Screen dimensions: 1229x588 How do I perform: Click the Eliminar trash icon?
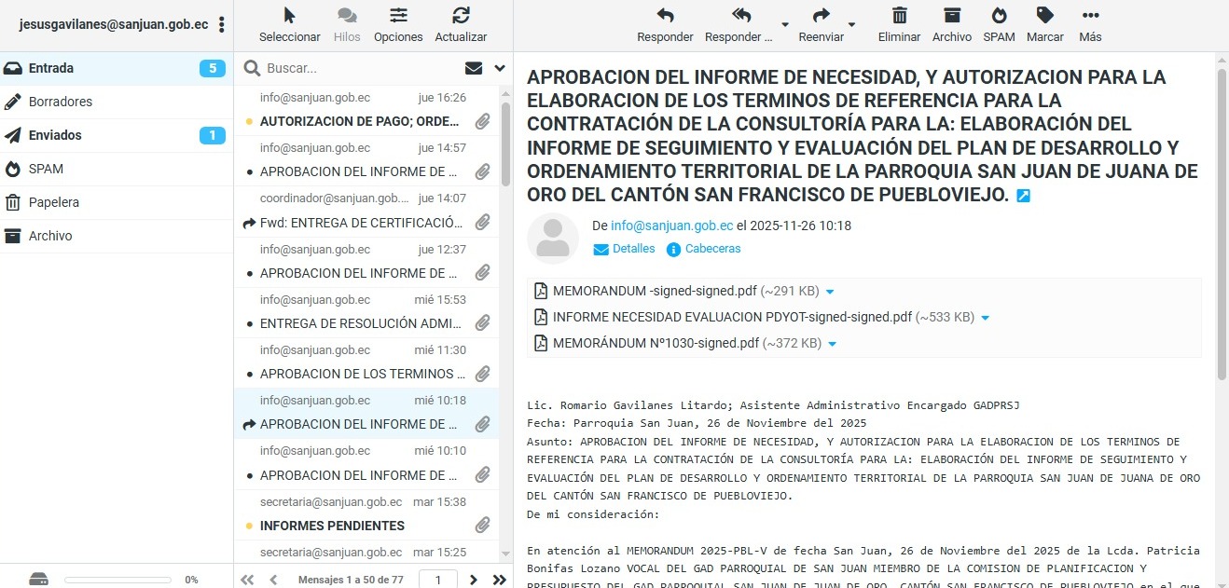[x=899, y=16]
